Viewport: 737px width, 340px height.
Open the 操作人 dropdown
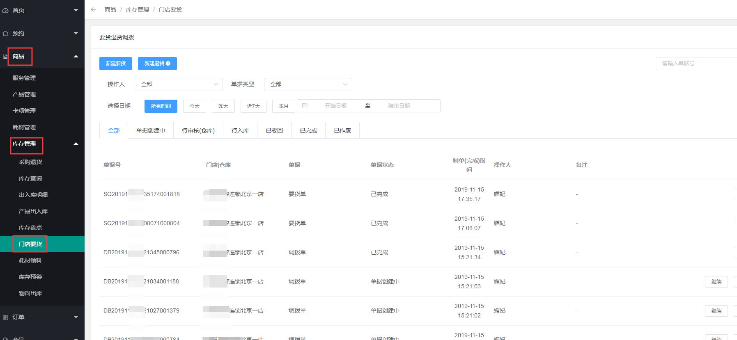179,84
